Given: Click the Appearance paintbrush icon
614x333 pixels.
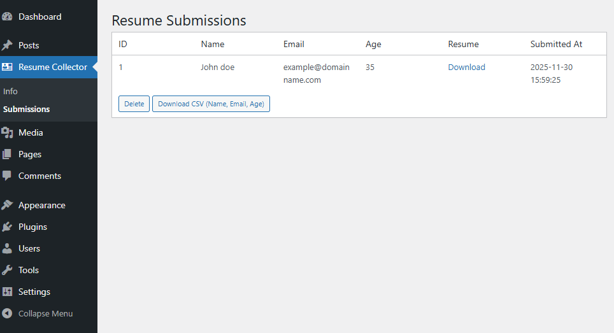Looking at the screenshot, I should [x=7, y=205].
